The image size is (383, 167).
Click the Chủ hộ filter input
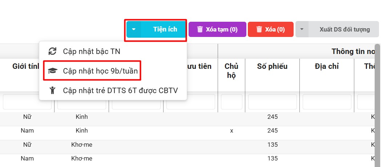231,102
